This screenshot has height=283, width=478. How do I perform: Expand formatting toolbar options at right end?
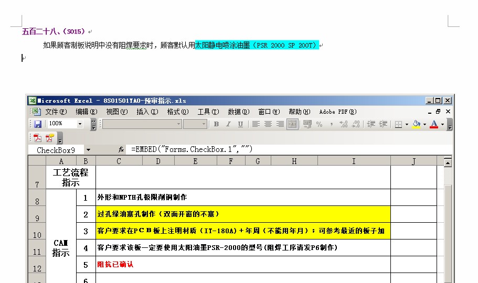pos(450,124)
